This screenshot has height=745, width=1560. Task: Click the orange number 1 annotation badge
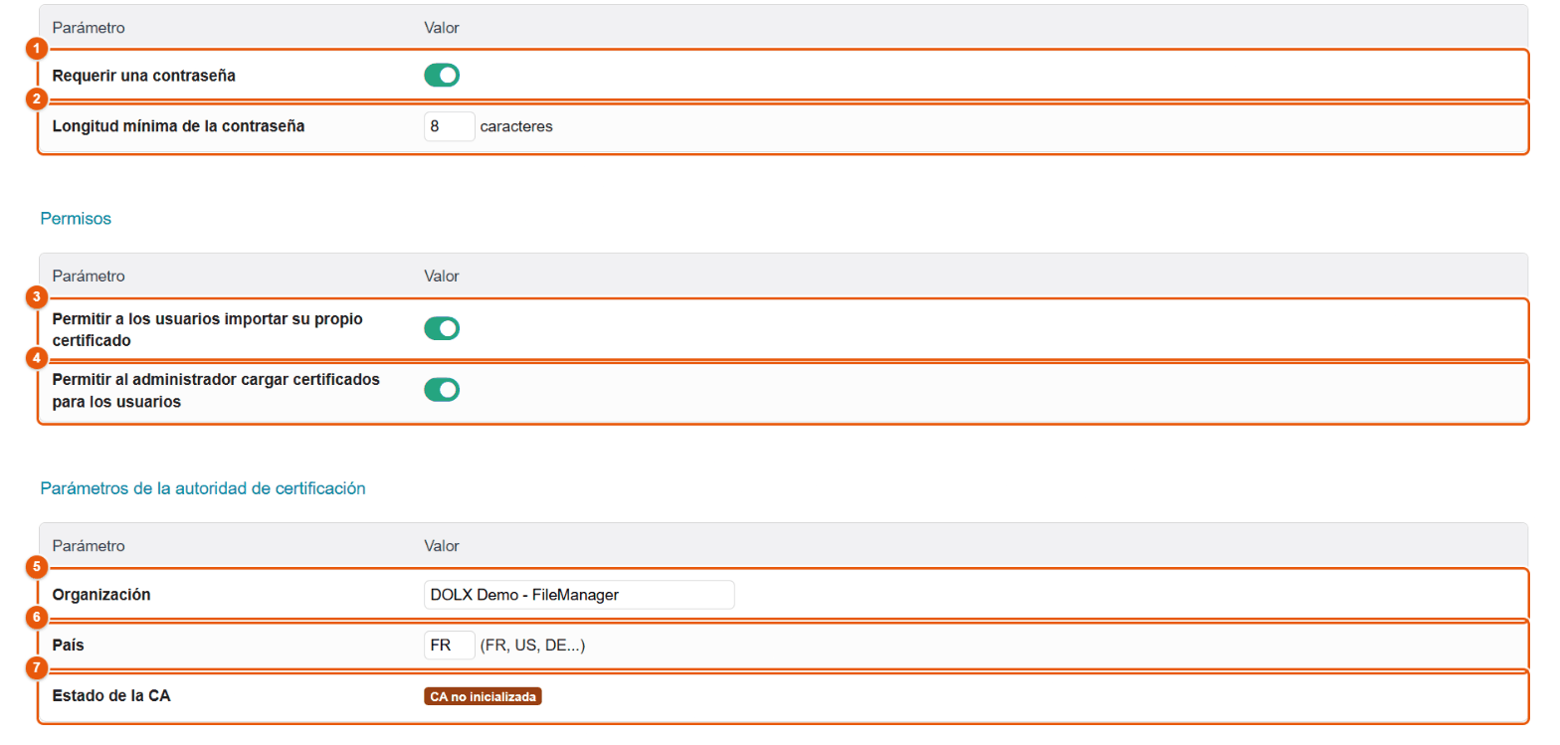37,49
